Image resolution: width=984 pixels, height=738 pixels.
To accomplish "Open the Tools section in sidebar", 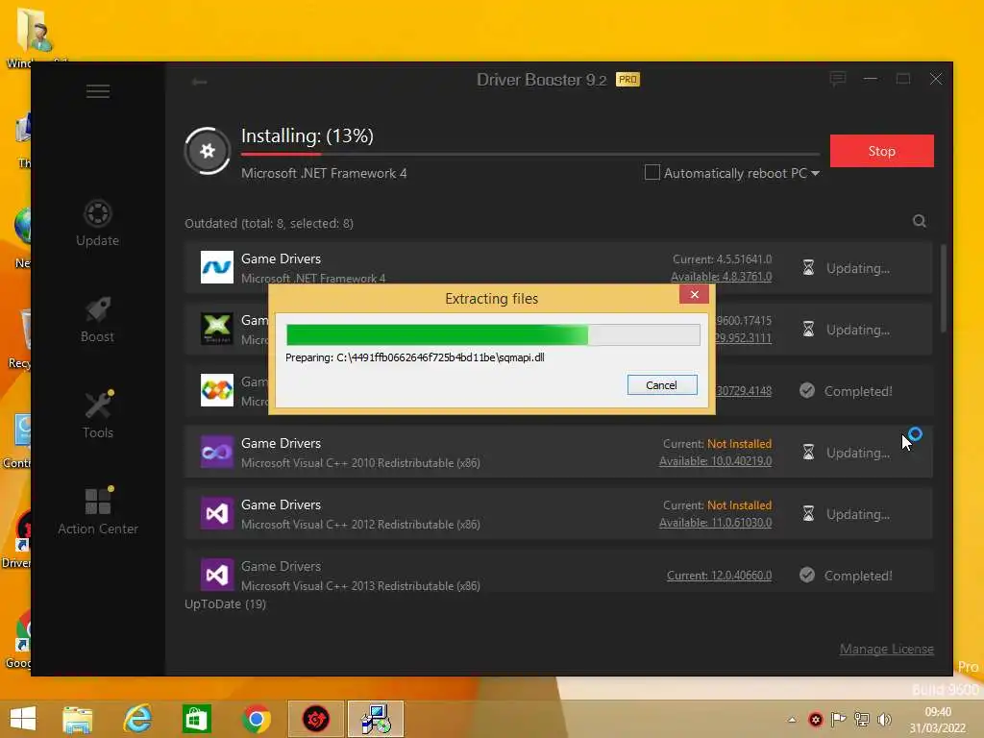I will tap(97, 415).
